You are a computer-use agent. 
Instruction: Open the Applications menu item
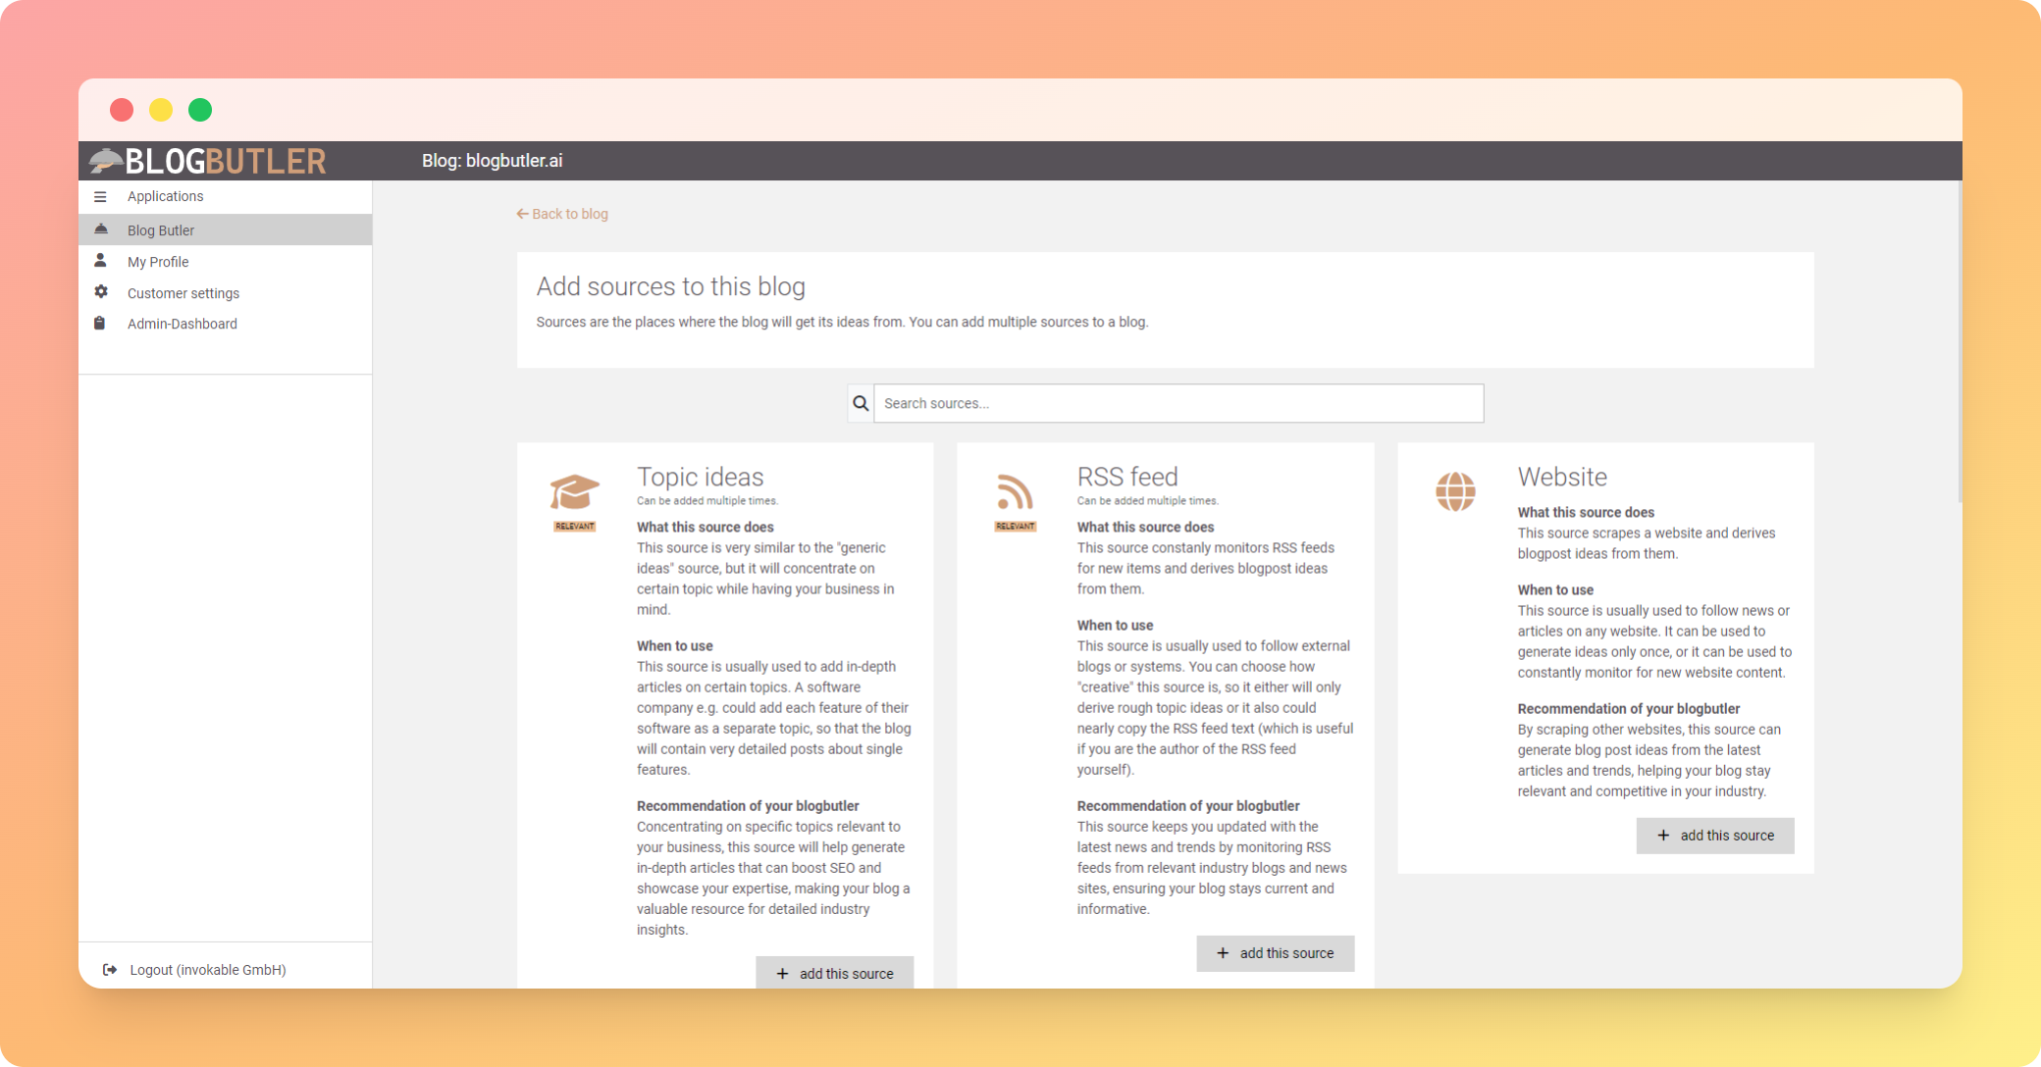click(165, 197)
